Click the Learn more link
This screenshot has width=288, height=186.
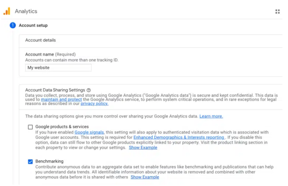[x=211, y=116]
